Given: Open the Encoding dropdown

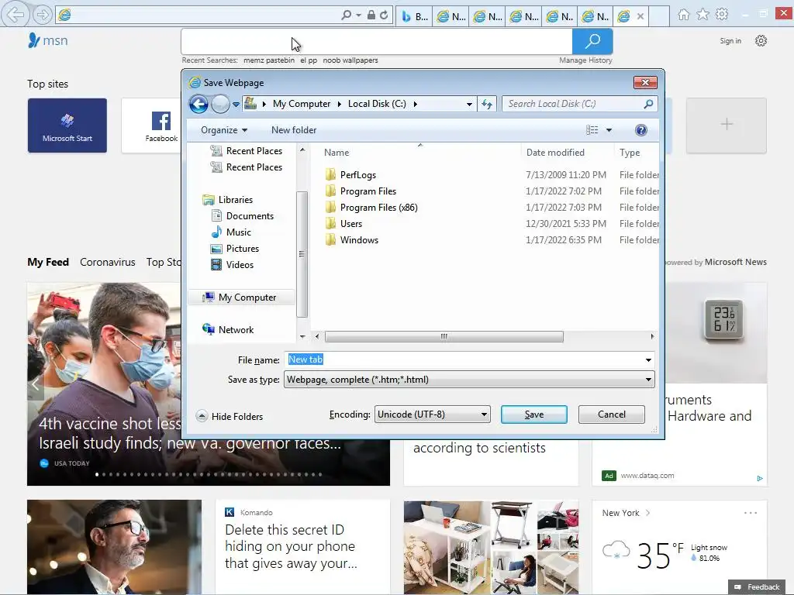Looking at the screenshot, I should [433, 414].
